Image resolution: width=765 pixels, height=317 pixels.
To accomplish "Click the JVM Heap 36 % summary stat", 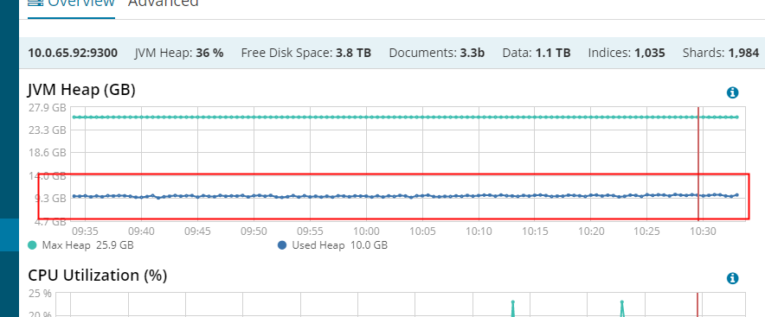I will [179, 53].
